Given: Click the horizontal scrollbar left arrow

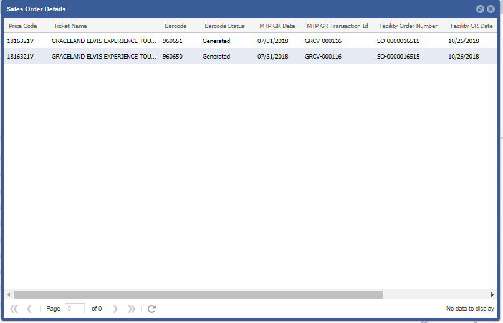Looking at the screenshot, I should pyautogui.click(x=9, y=294).
